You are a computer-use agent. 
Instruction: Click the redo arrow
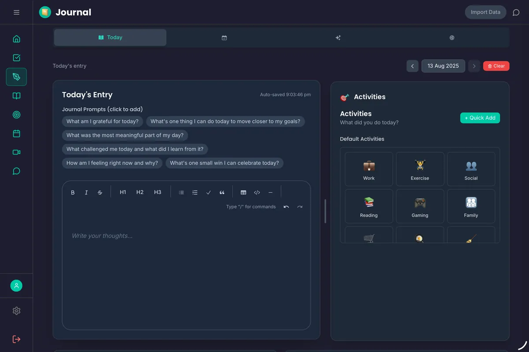coord(300,207)
